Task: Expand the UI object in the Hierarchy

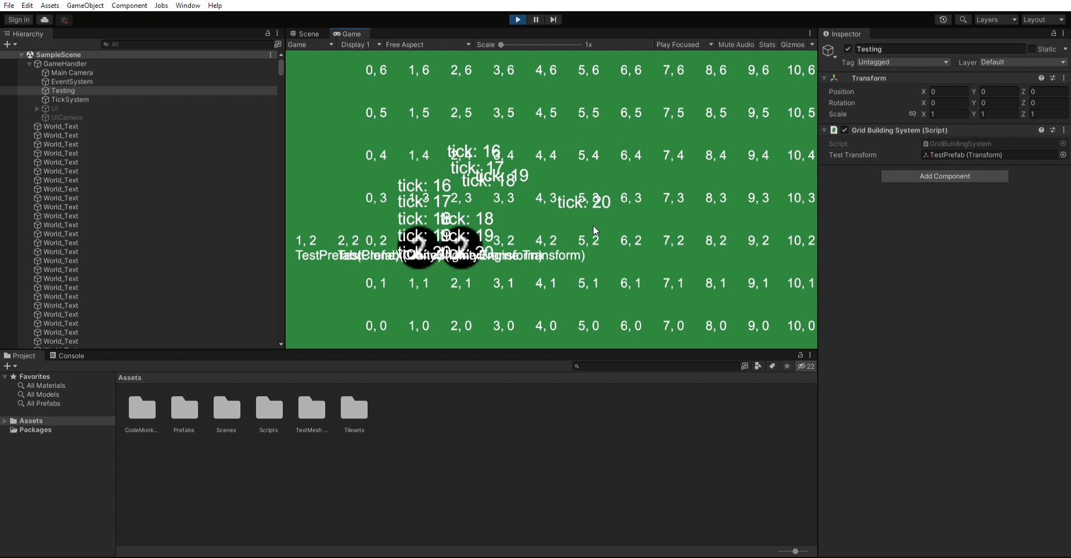Action: (x=37, y=109)
